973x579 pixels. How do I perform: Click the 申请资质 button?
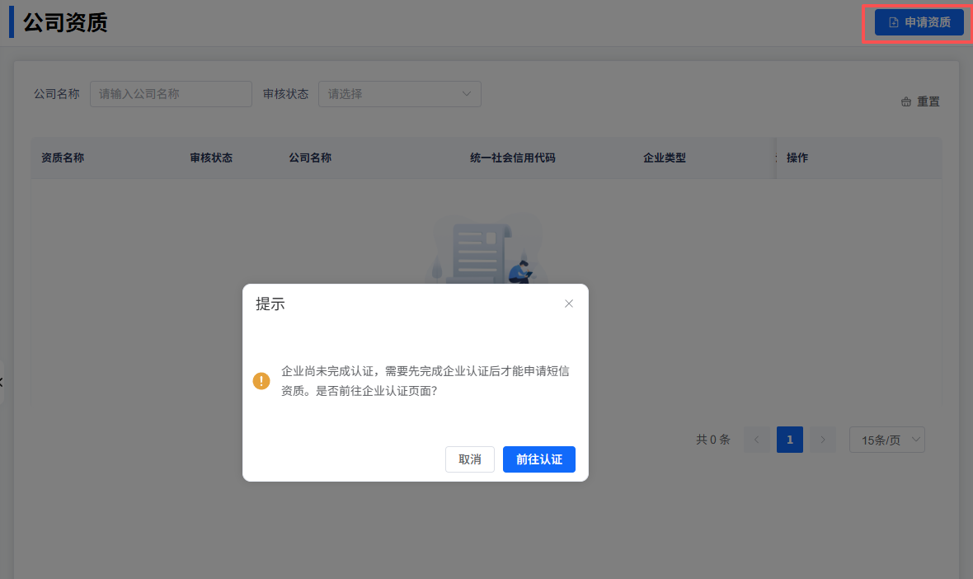pos(907,22)
